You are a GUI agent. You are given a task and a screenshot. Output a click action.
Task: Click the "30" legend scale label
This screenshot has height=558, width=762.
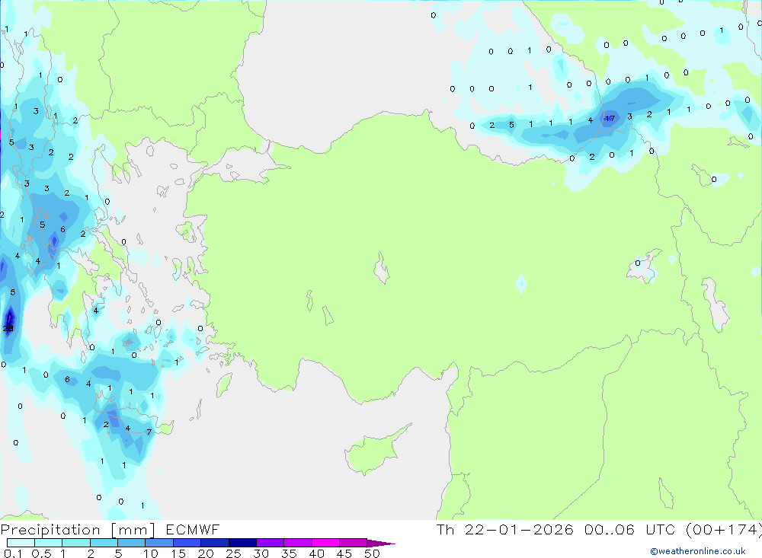pos(261,553)
